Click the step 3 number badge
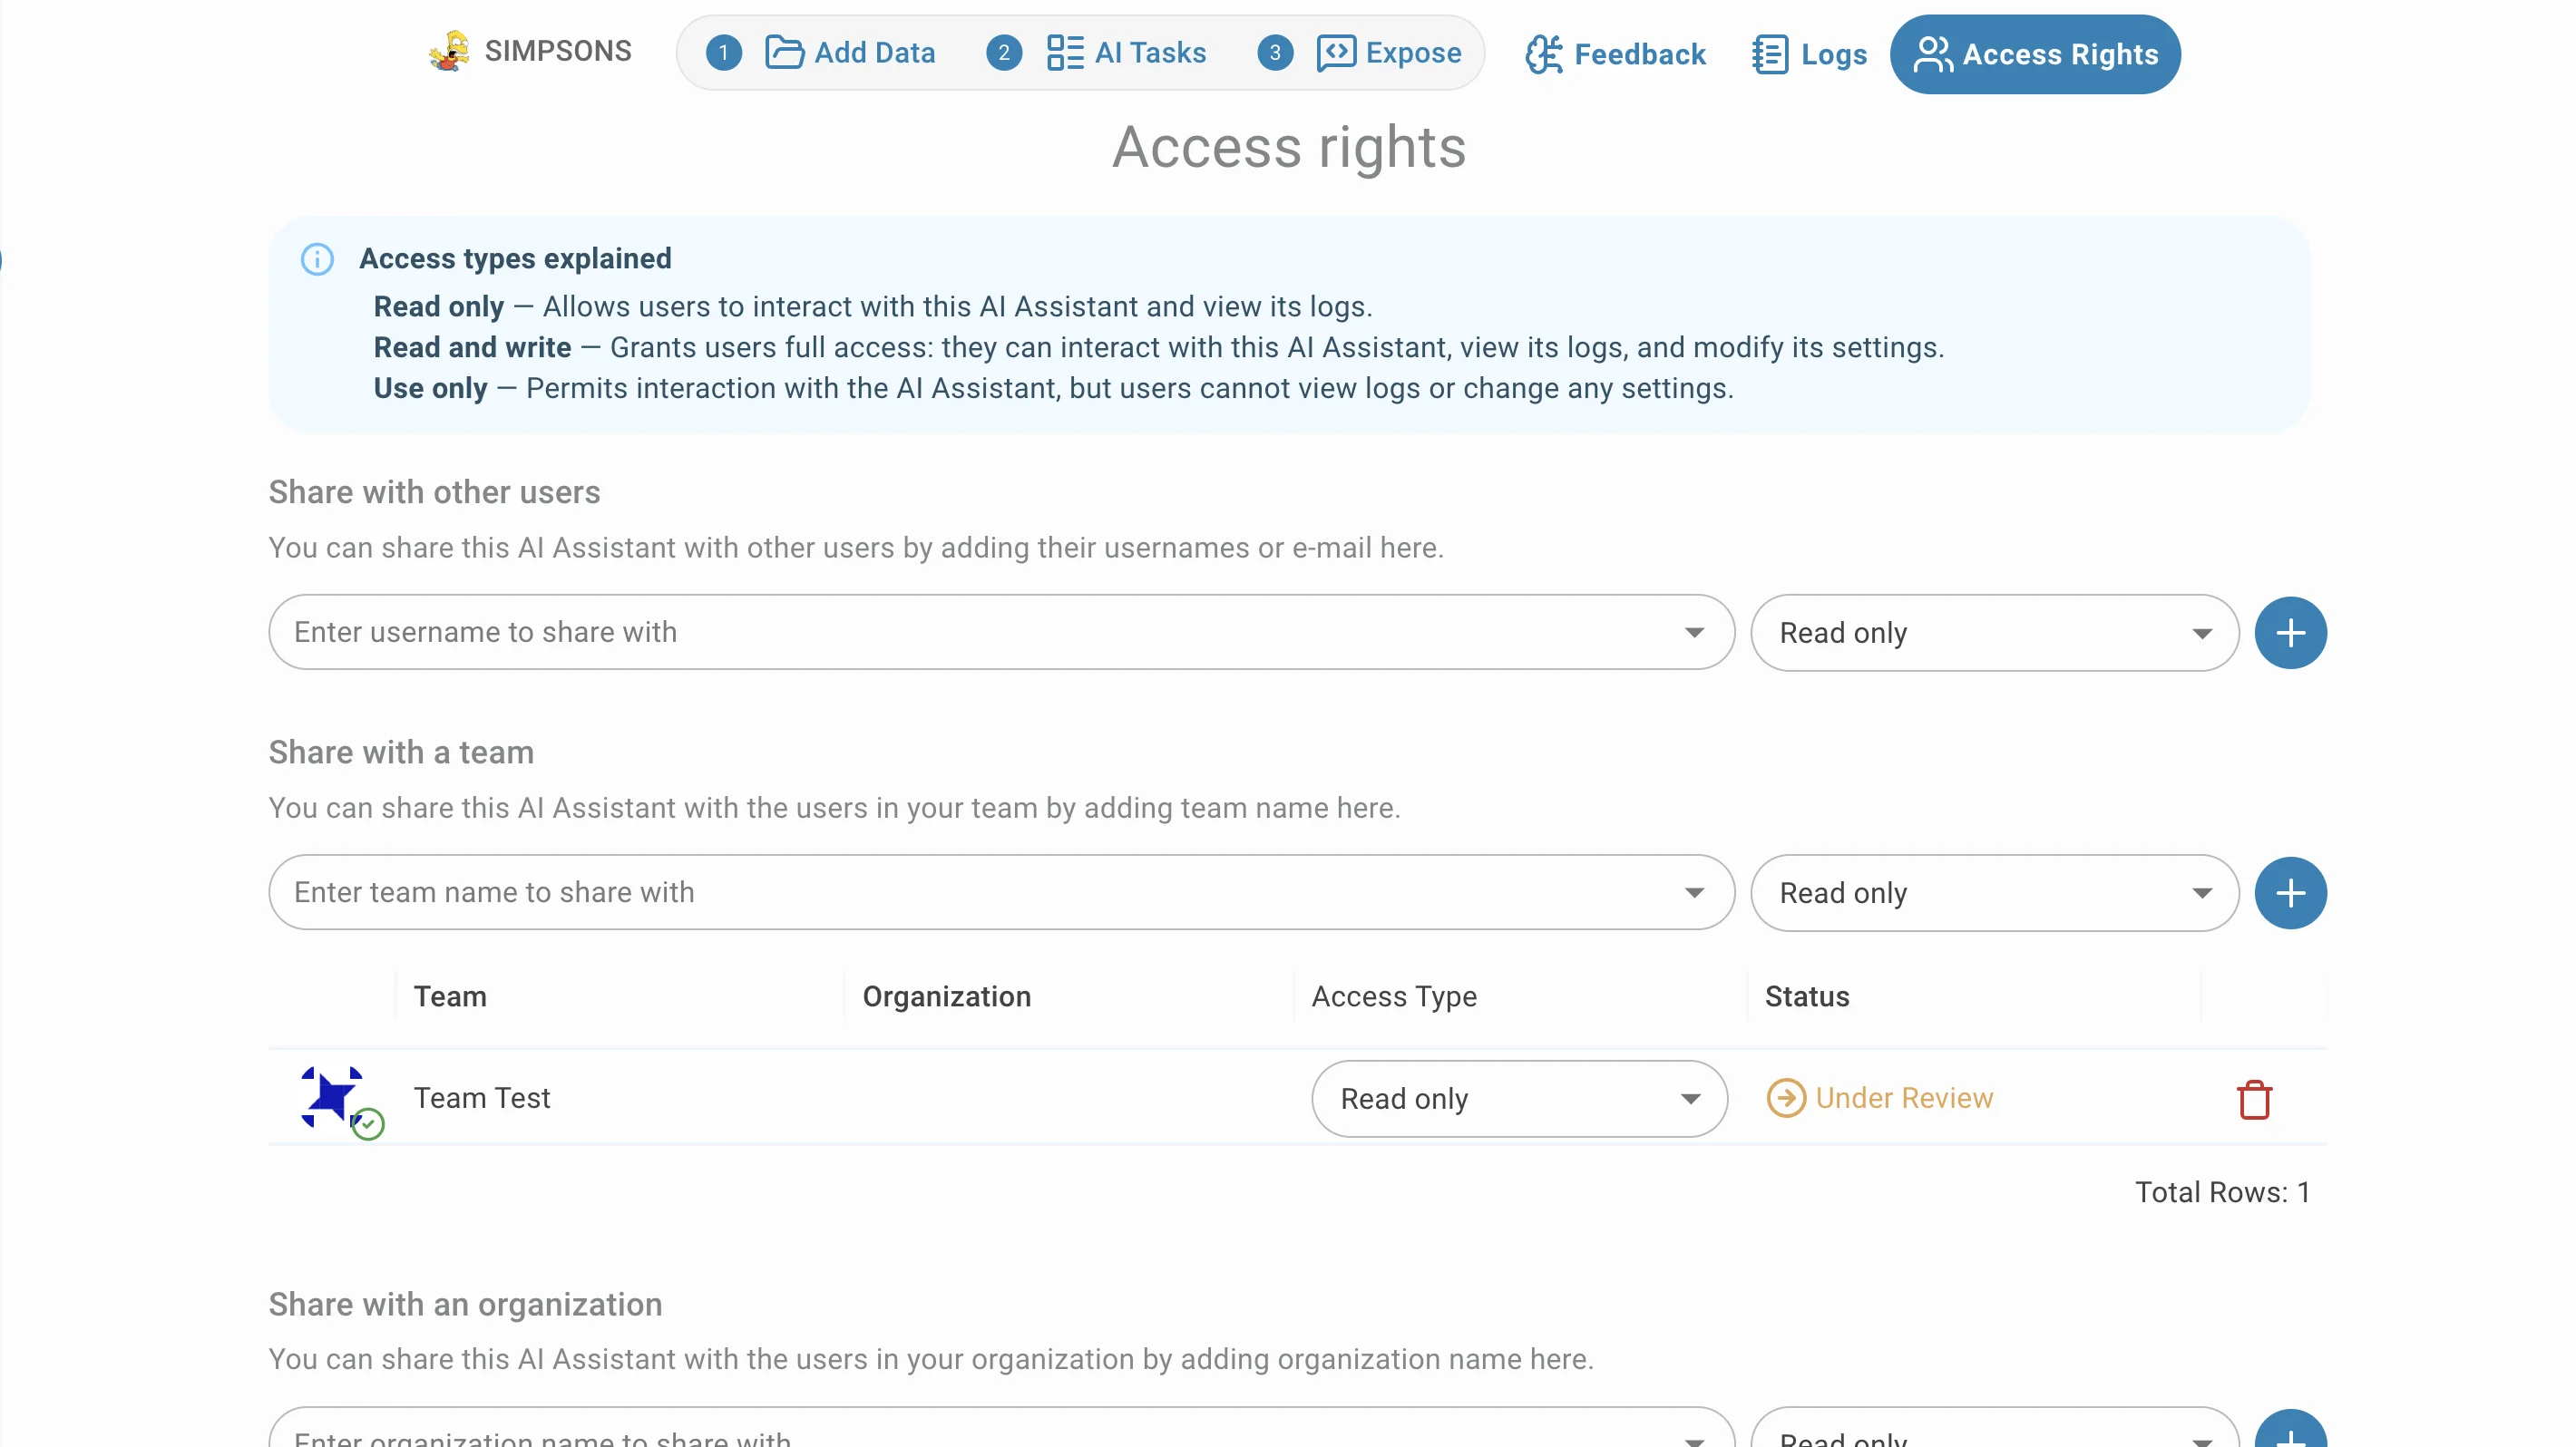This screenshot has height=1447, width=2576. click(x=1275, y=52)
